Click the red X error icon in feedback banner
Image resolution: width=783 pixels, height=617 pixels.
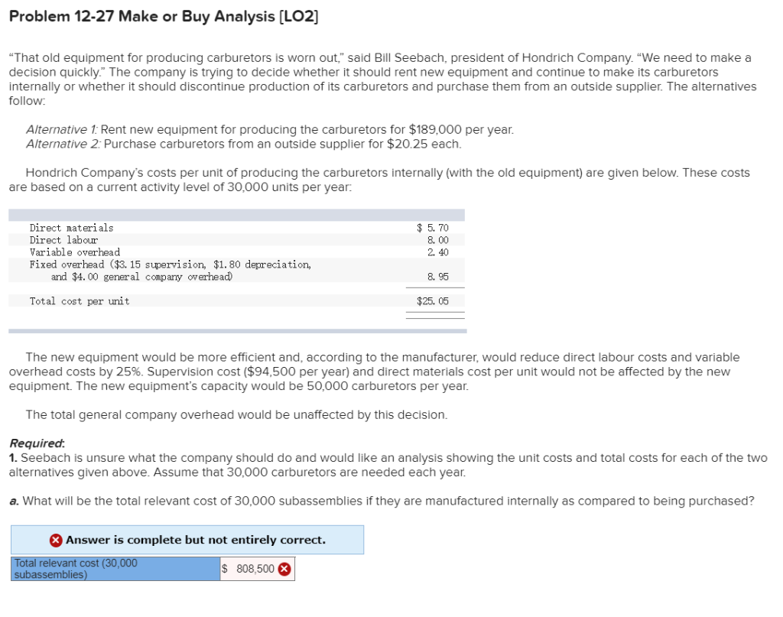click(x=56, y=540)
